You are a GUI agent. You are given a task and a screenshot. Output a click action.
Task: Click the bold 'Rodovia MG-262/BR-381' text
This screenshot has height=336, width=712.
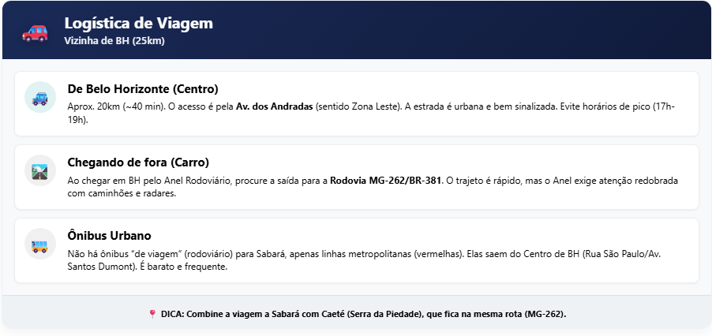click(x=385, y=180)
